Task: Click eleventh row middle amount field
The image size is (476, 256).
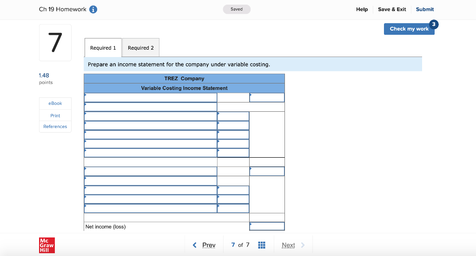Action: [233, 190]
